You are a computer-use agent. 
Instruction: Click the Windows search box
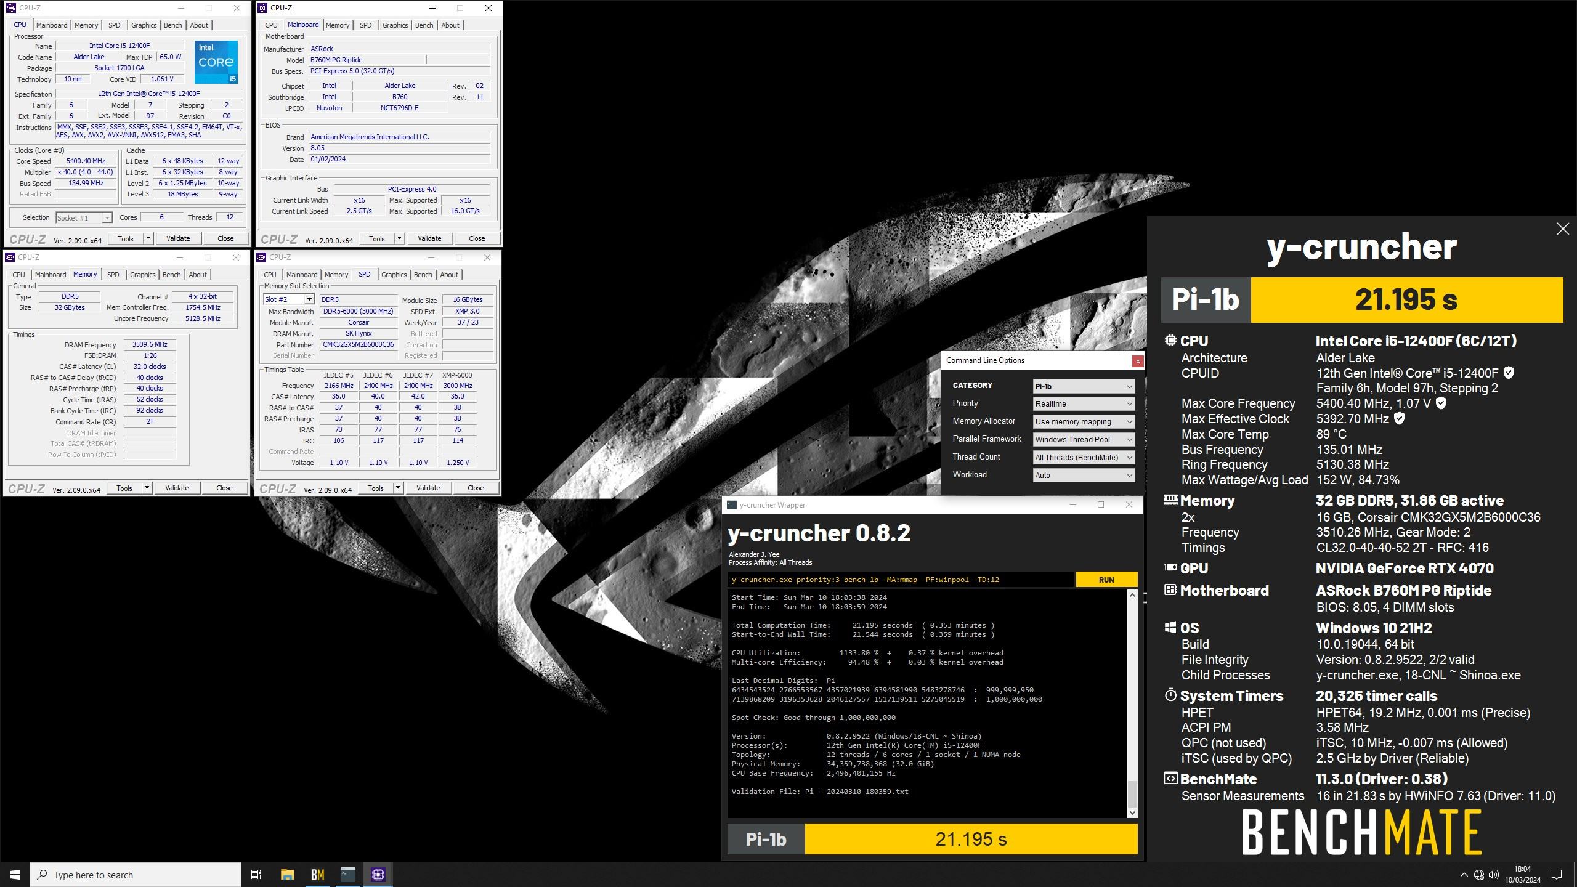pyautogui.click(x=136, y=875)
